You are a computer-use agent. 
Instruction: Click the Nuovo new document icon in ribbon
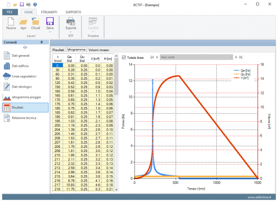(11, 21)
